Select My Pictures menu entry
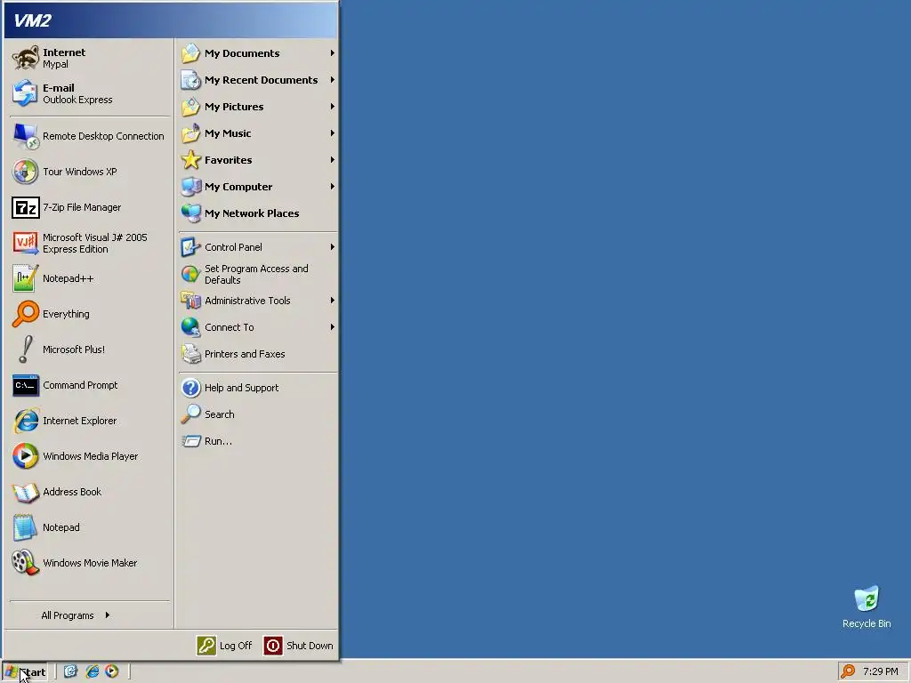 tap(258, 107)
